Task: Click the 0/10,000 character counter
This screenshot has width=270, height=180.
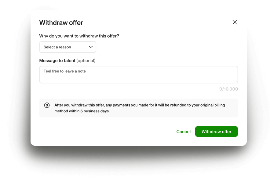Action: (228, 89)
